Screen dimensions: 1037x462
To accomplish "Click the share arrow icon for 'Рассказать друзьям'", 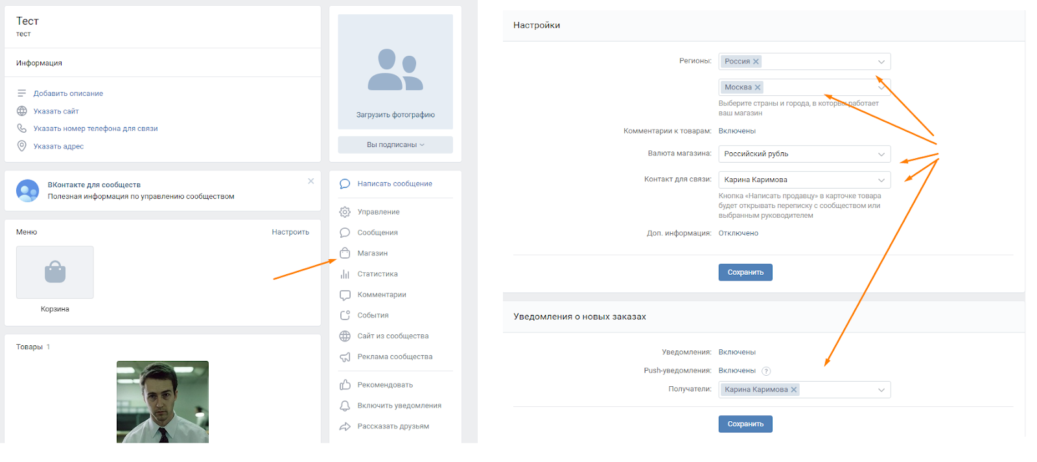I will (x=345, y=426).
